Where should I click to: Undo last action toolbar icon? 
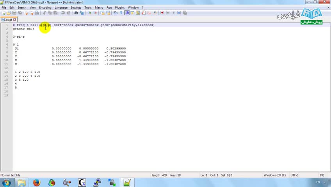coord(63,13)
